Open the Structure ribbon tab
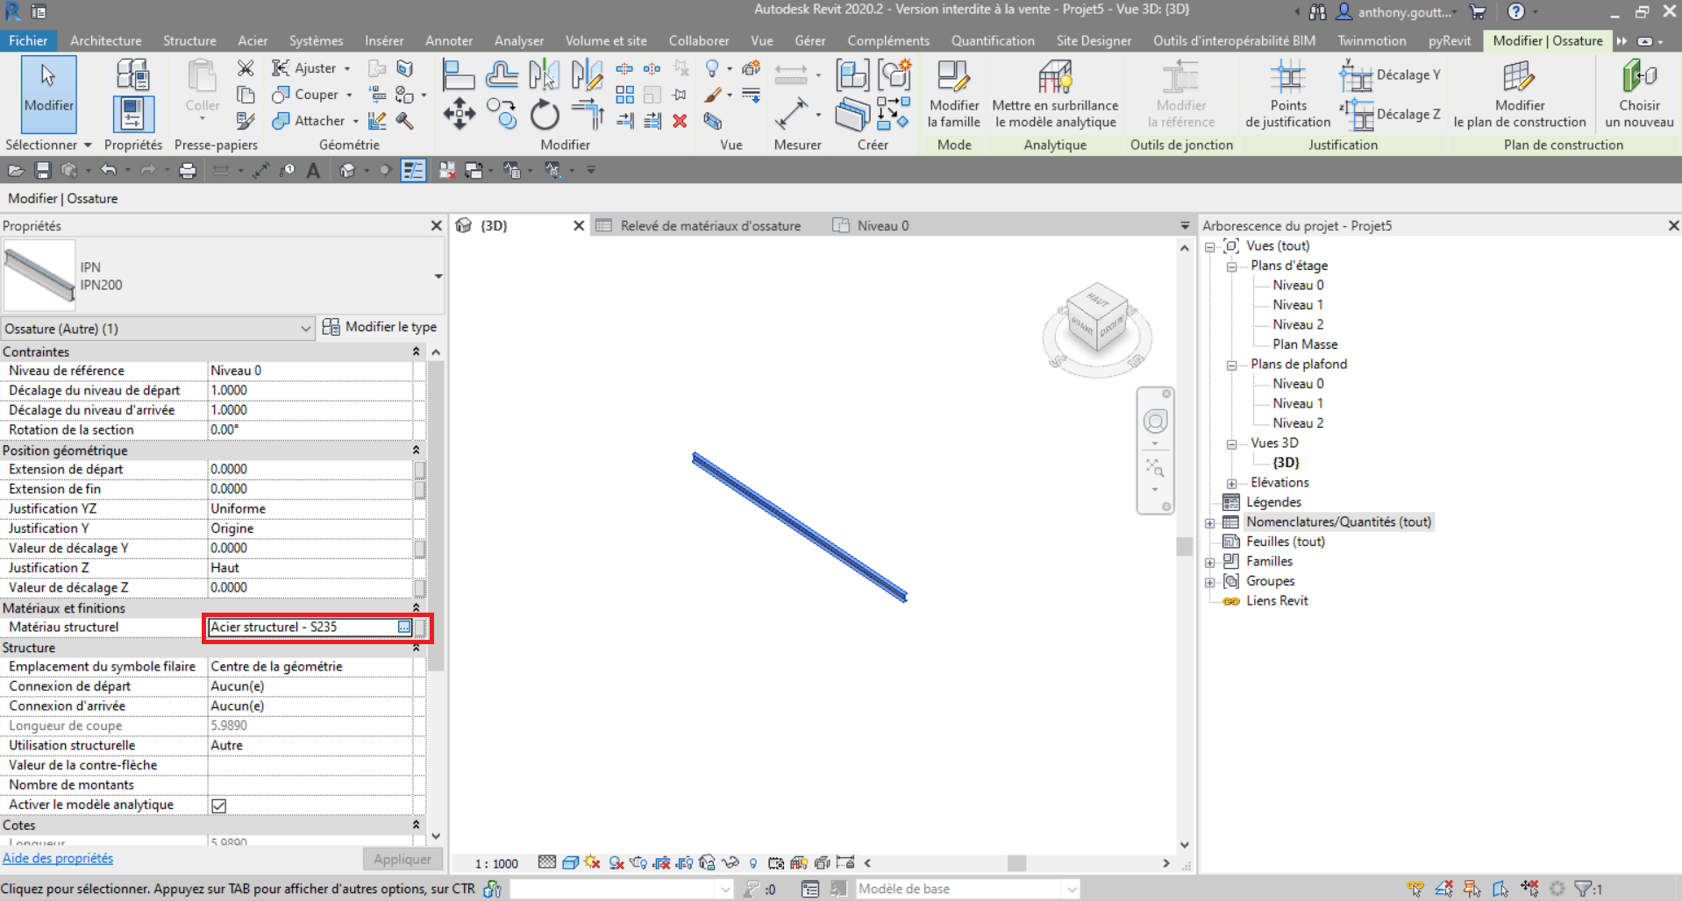The image size is (1682, 901). [189, 40]
